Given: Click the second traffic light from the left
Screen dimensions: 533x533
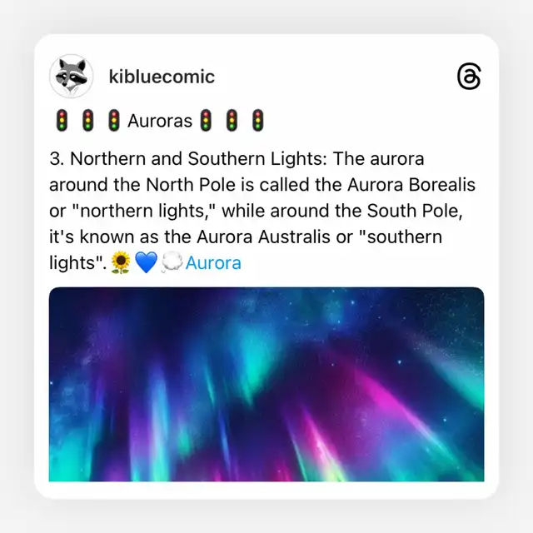Looking at the screenshot, I should coord(87,120).
